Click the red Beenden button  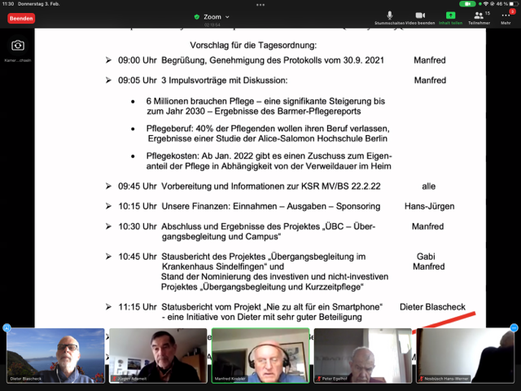point(21,18)
